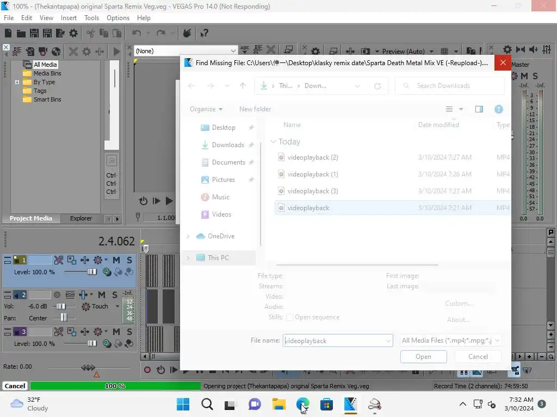Toggle Master bus mute M button
The width and height of the screenshot is (557, 417).
[524, 76]
